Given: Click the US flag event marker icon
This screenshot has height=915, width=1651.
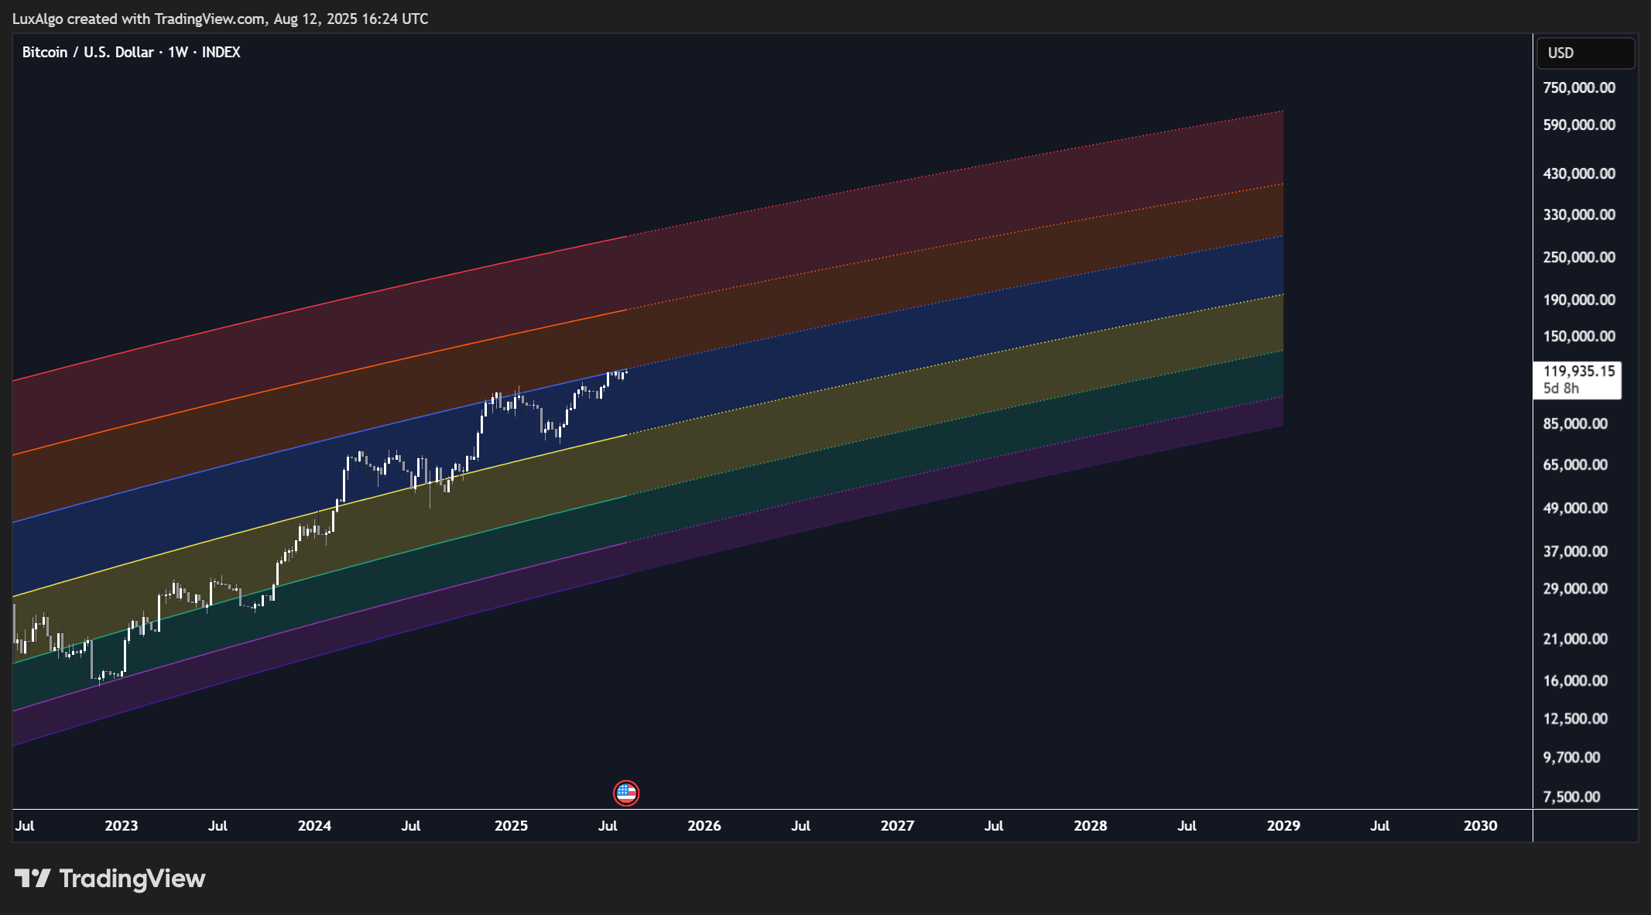Looking at the screenshot, I should click(626, 793).
